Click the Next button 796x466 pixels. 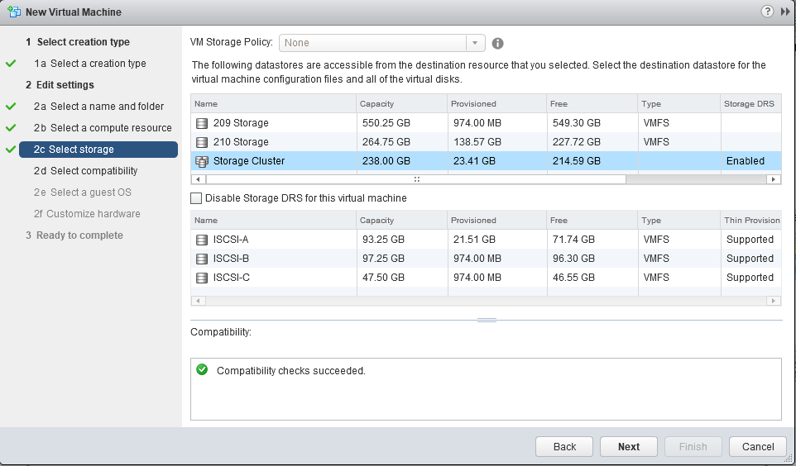coord(628,446)
